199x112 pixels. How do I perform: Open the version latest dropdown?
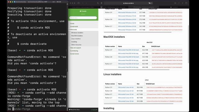(94, 110)
